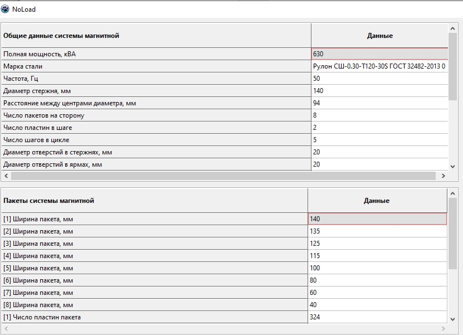Click the Диаметр стержня, мм label
Image resolution: width=463 pixels, height=335 pixels.
[37, 91]
